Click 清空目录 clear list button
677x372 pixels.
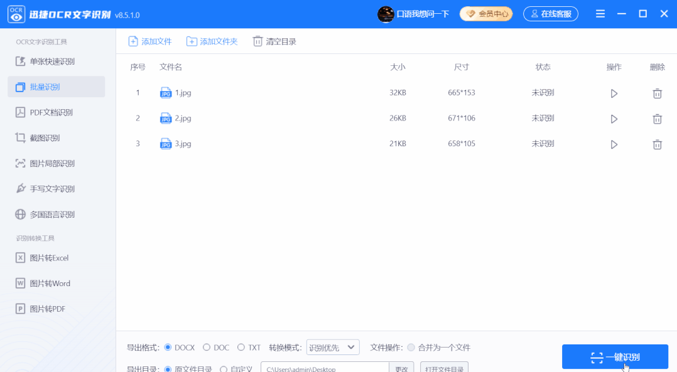pos(274,41)
